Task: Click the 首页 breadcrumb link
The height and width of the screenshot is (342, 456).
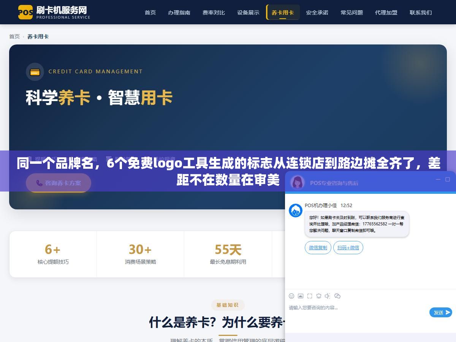Action: [14, 36]
